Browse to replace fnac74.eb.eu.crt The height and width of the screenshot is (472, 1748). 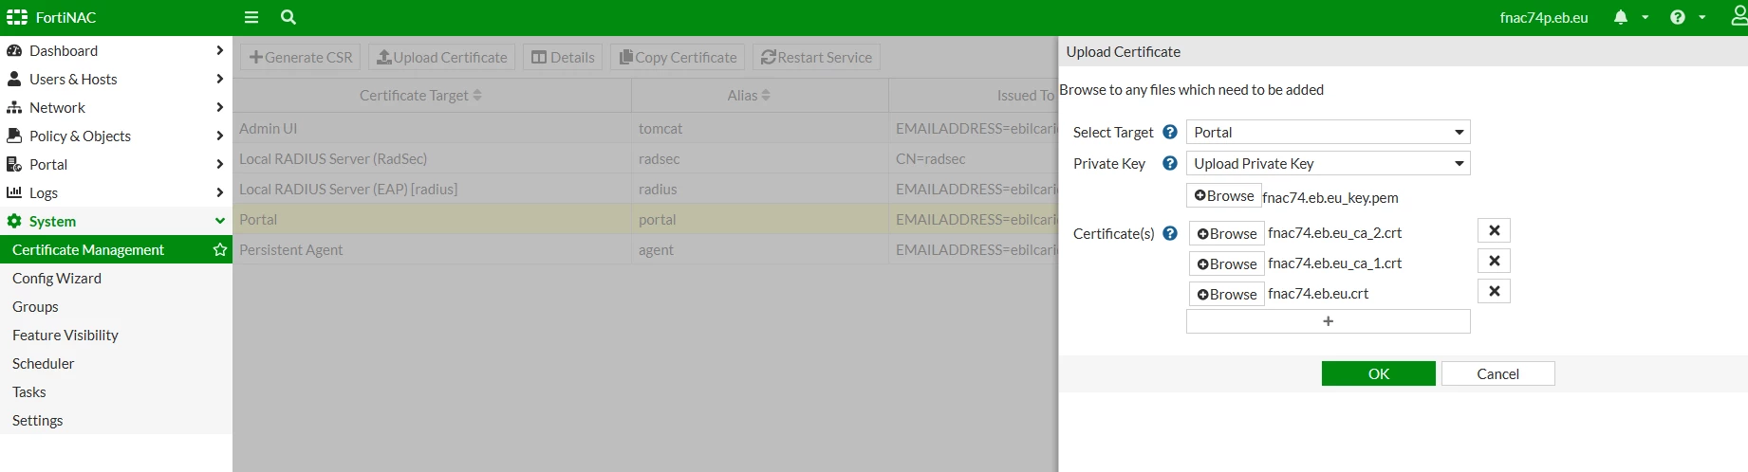(x=1226, y=294)
